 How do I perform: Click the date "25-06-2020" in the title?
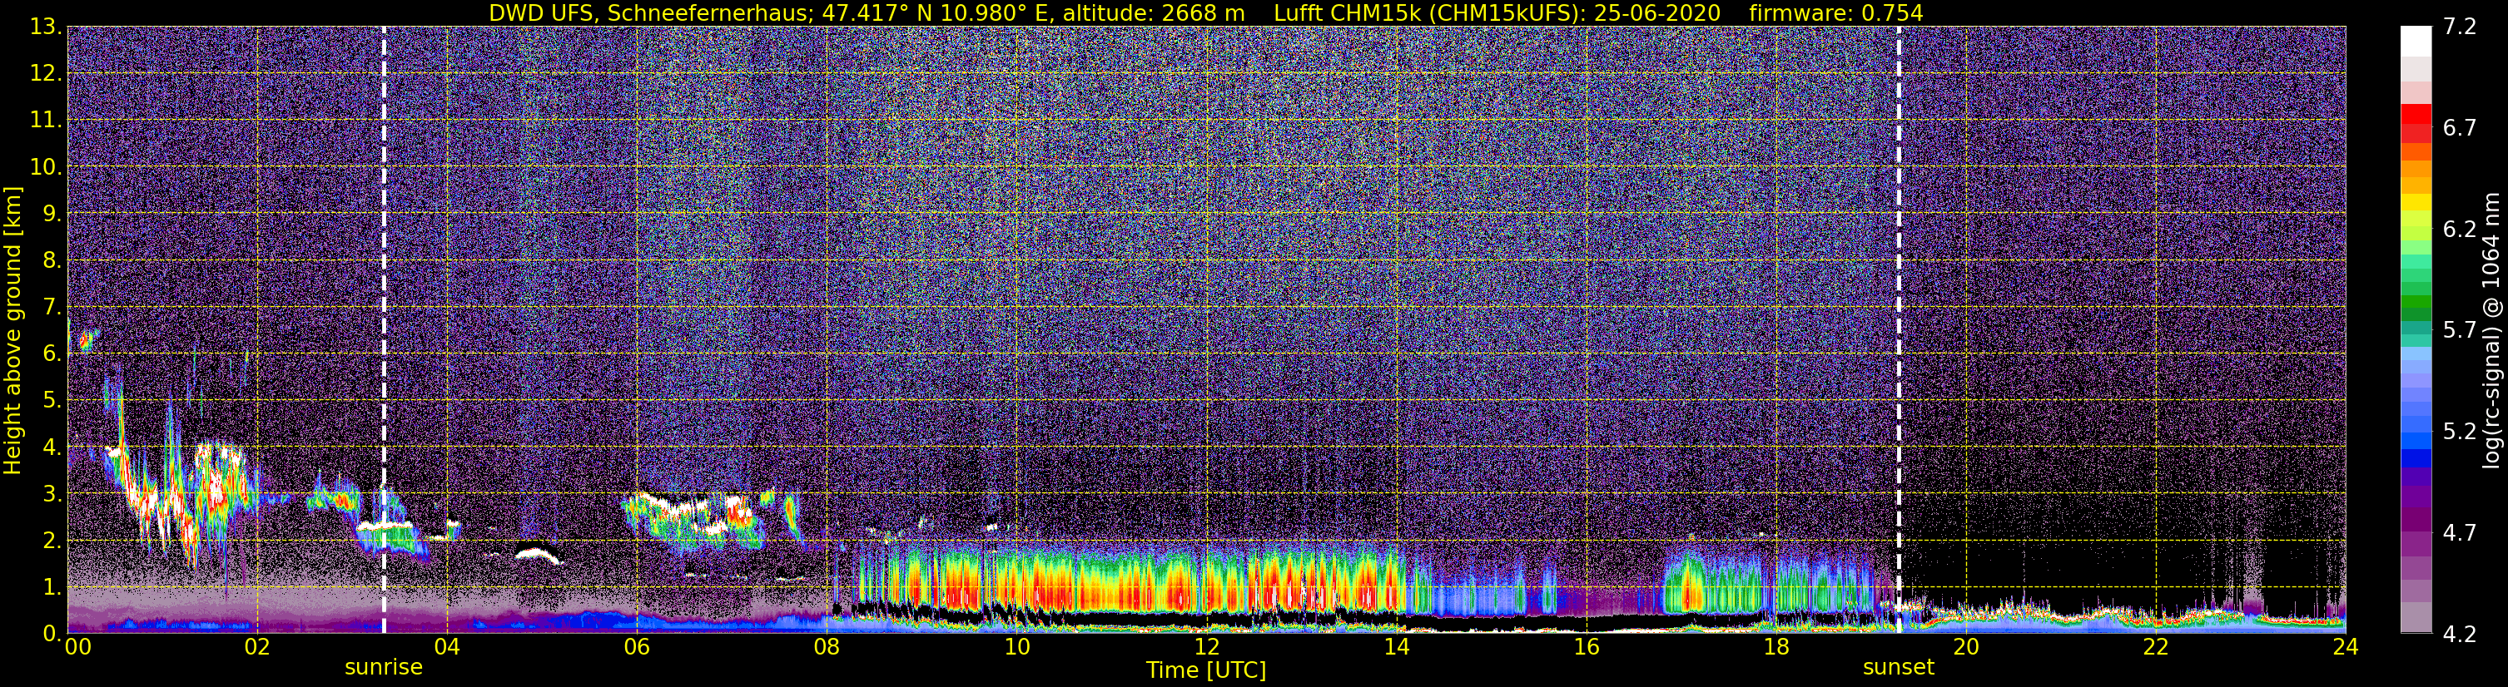point(1657,12)
